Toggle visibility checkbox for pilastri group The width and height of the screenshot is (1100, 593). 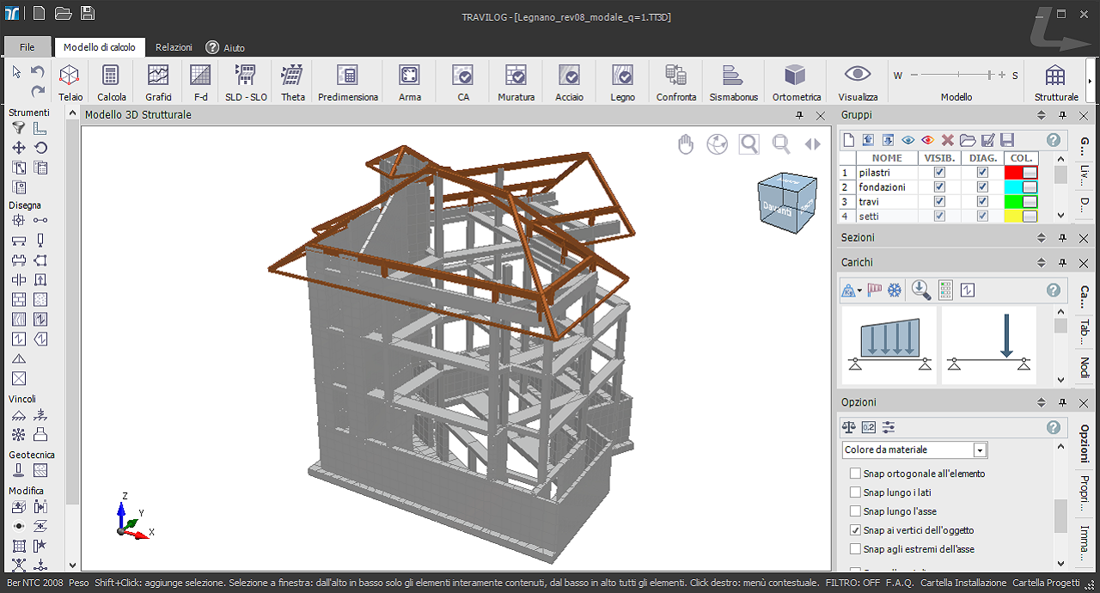tap(939, 173)
